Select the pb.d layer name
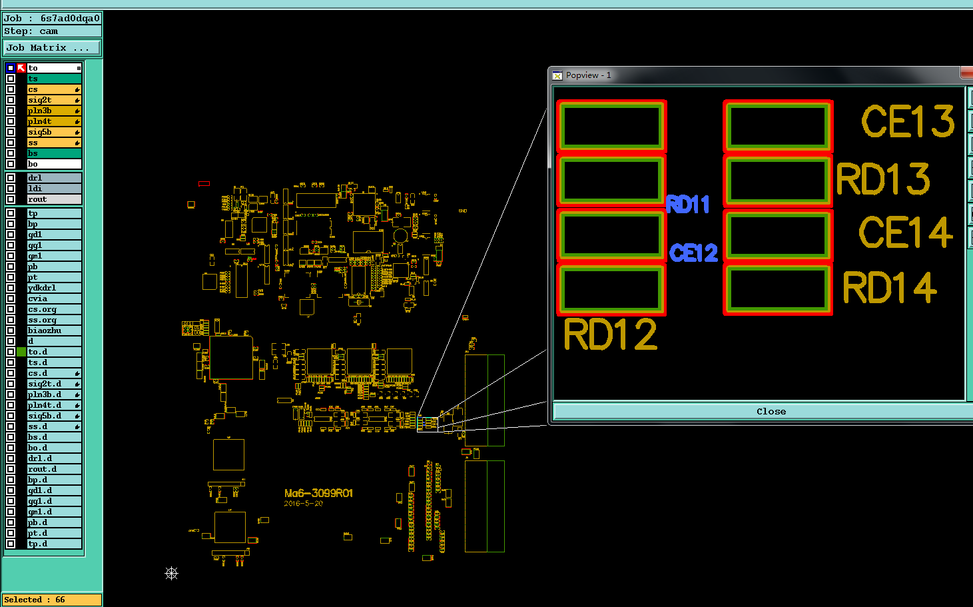 (54, 522)
